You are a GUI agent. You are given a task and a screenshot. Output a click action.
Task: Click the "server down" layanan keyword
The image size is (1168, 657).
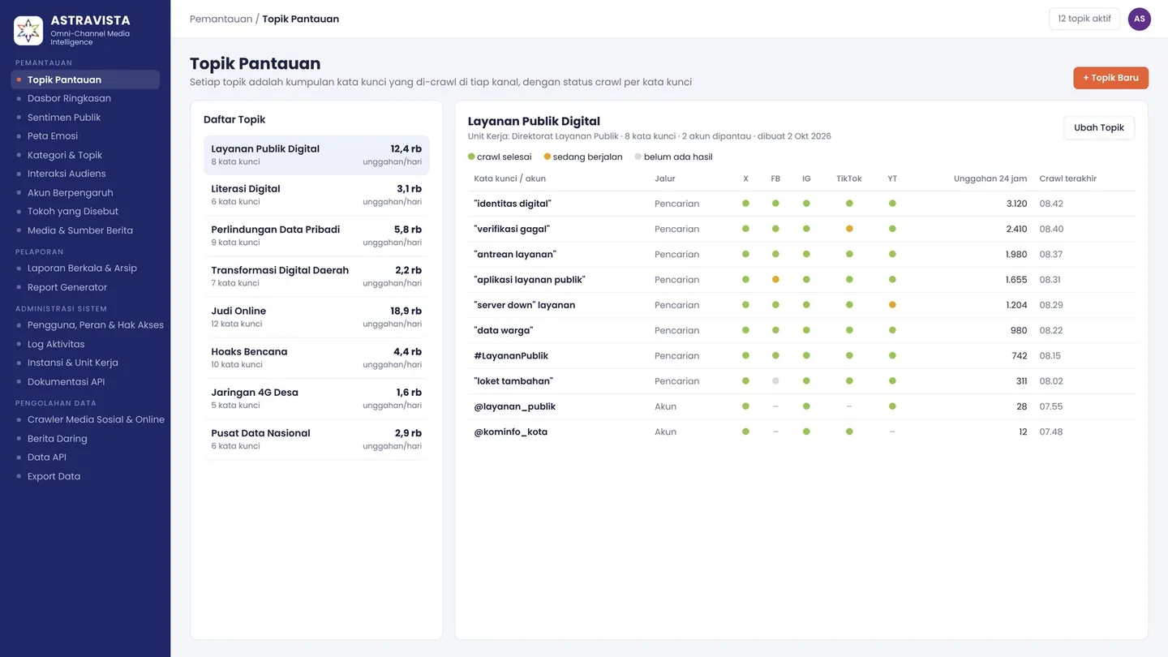525,305
